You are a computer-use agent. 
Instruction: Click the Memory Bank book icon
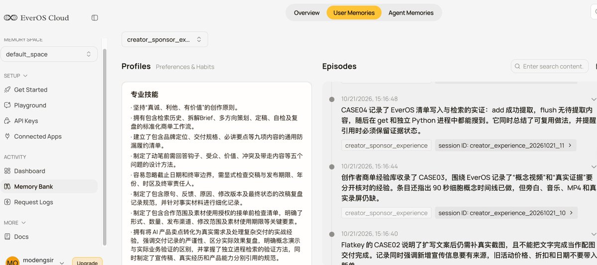(7, 186)
